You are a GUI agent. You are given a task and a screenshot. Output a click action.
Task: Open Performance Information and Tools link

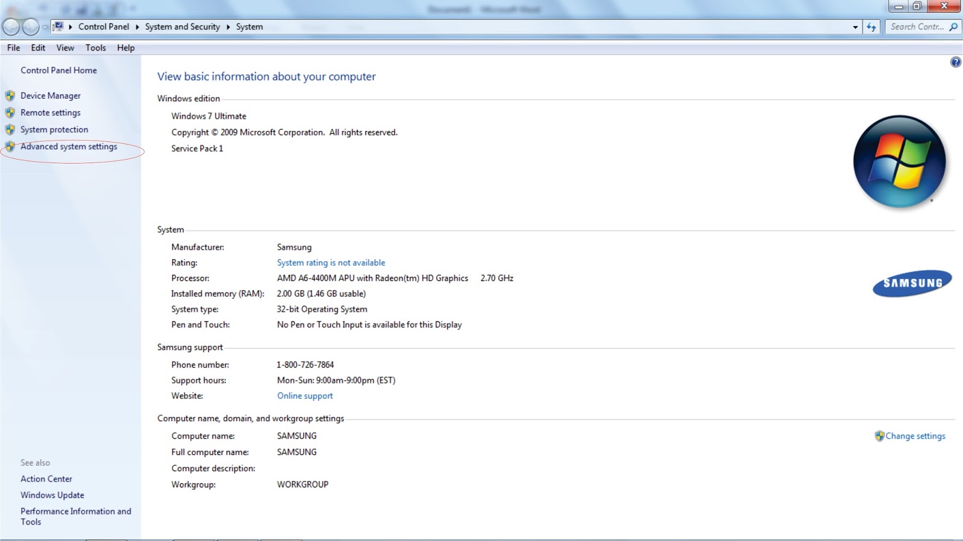point(76,516)
